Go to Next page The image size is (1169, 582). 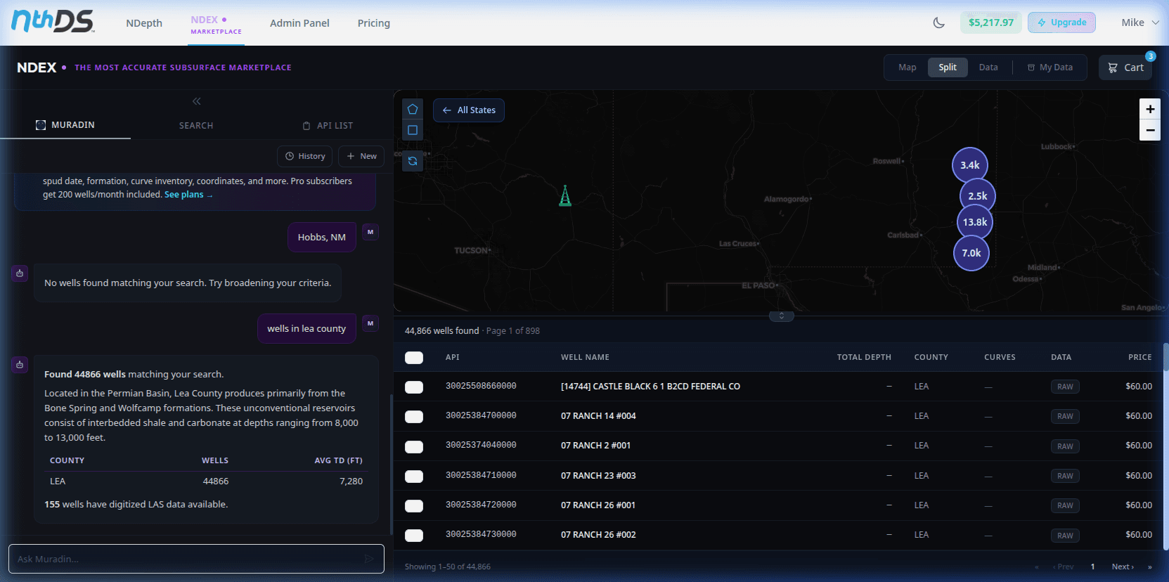click(x=1123, y=567)
